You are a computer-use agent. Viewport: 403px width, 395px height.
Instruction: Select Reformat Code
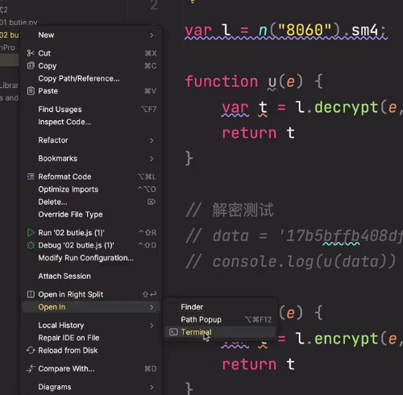pyautogui.click(x=91, y=177)
